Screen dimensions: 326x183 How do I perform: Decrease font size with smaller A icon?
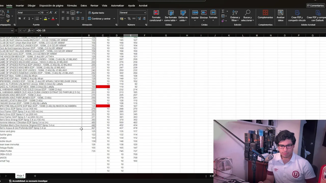coord(56,12)
